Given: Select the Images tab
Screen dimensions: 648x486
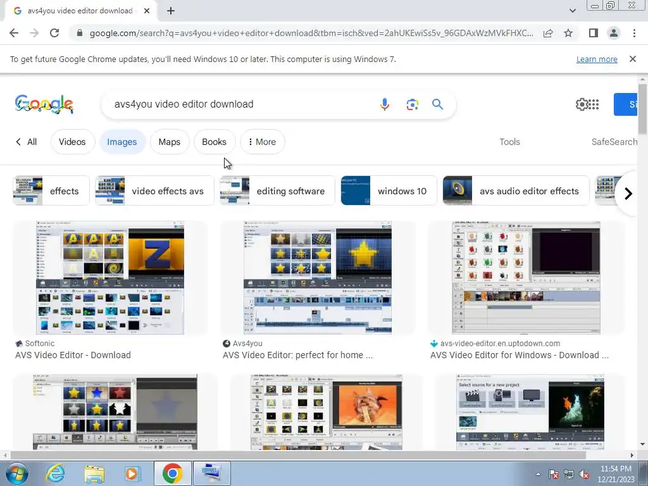Looking at the screenshot, I should [122, 142].
